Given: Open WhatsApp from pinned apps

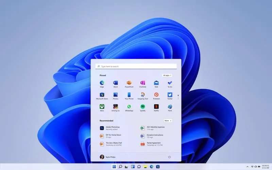Looking at the screenshot, I should tap(129, 108).
